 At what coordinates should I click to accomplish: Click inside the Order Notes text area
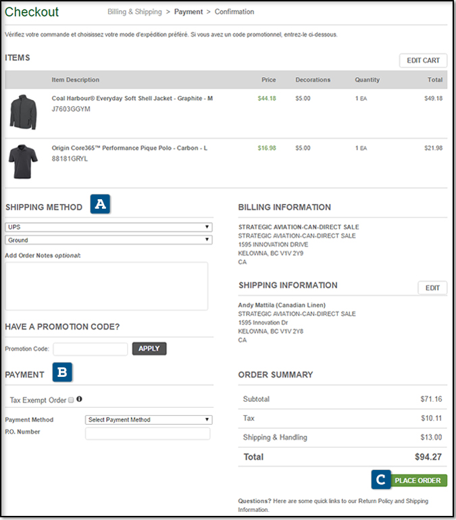tap(106, 286)
